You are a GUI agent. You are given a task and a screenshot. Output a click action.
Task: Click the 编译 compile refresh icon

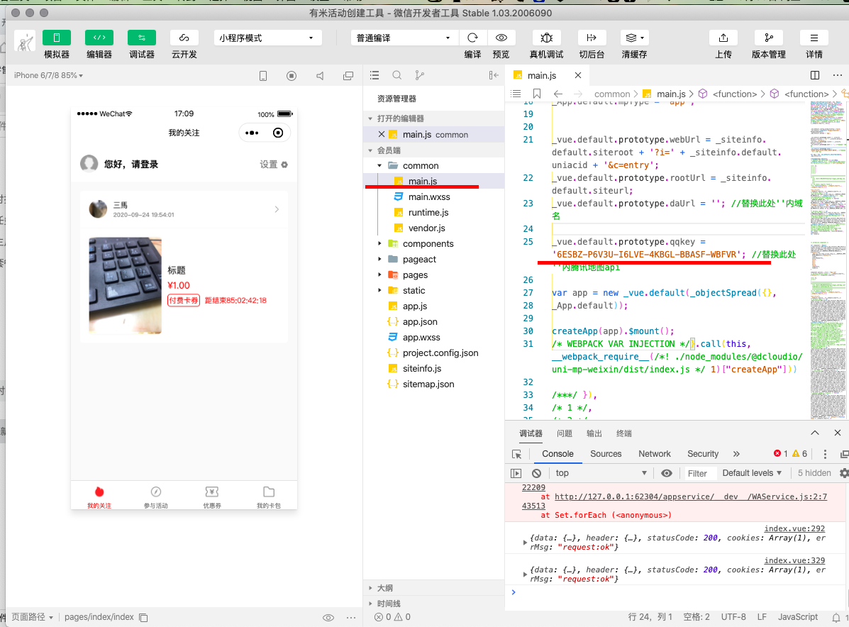coord(472,38)
